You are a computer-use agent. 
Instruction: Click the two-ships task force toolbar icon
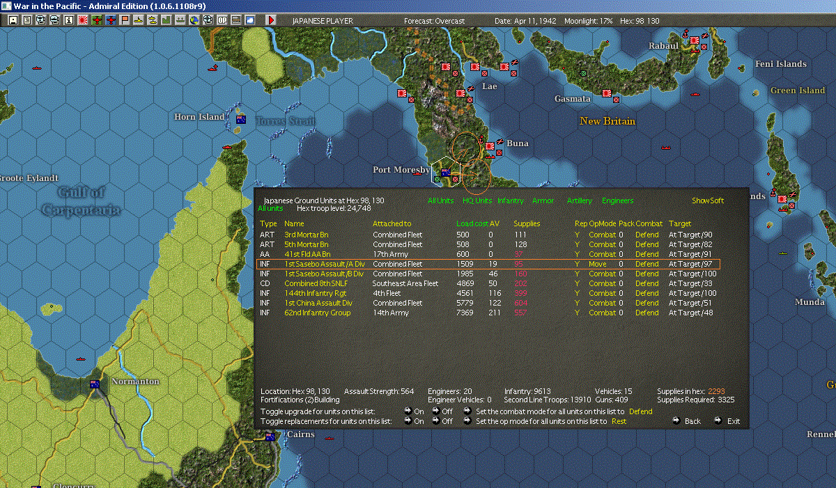pos(153,20)
